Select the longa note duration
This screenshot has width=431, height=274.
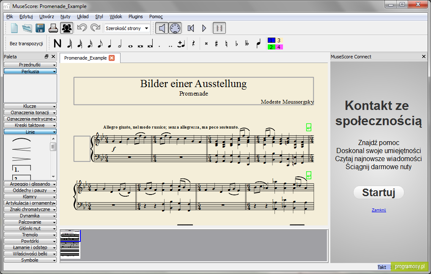[150, 44]
